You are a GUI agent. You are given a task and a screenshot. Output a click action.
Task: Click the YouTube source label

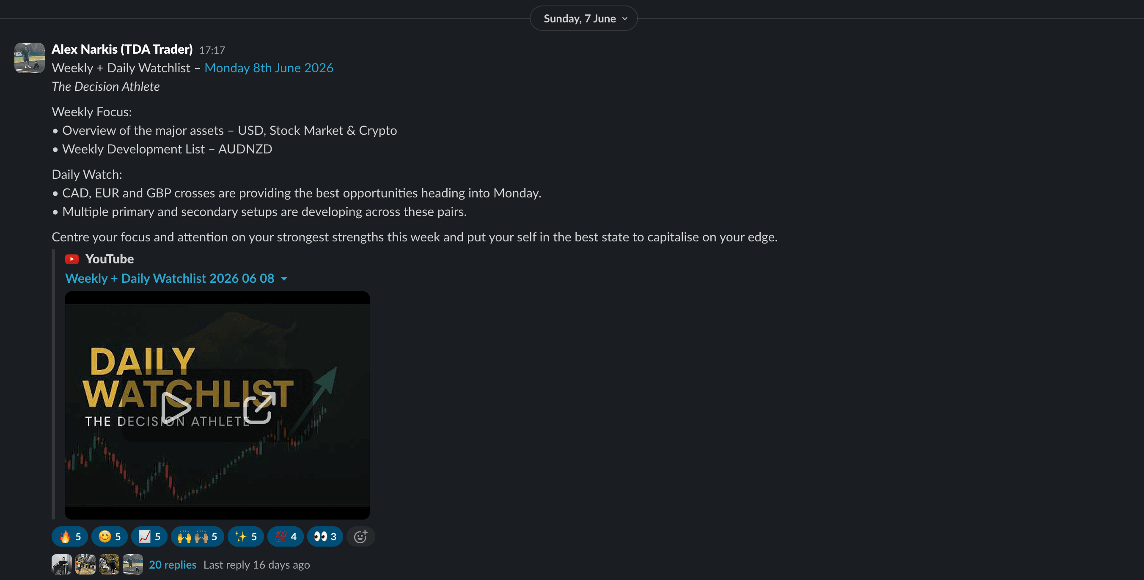pyautogui.click(x=109, y=259)
